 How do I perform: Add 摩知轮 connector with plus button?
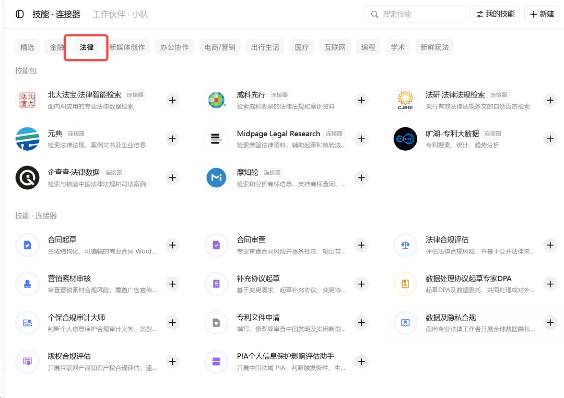361,177
